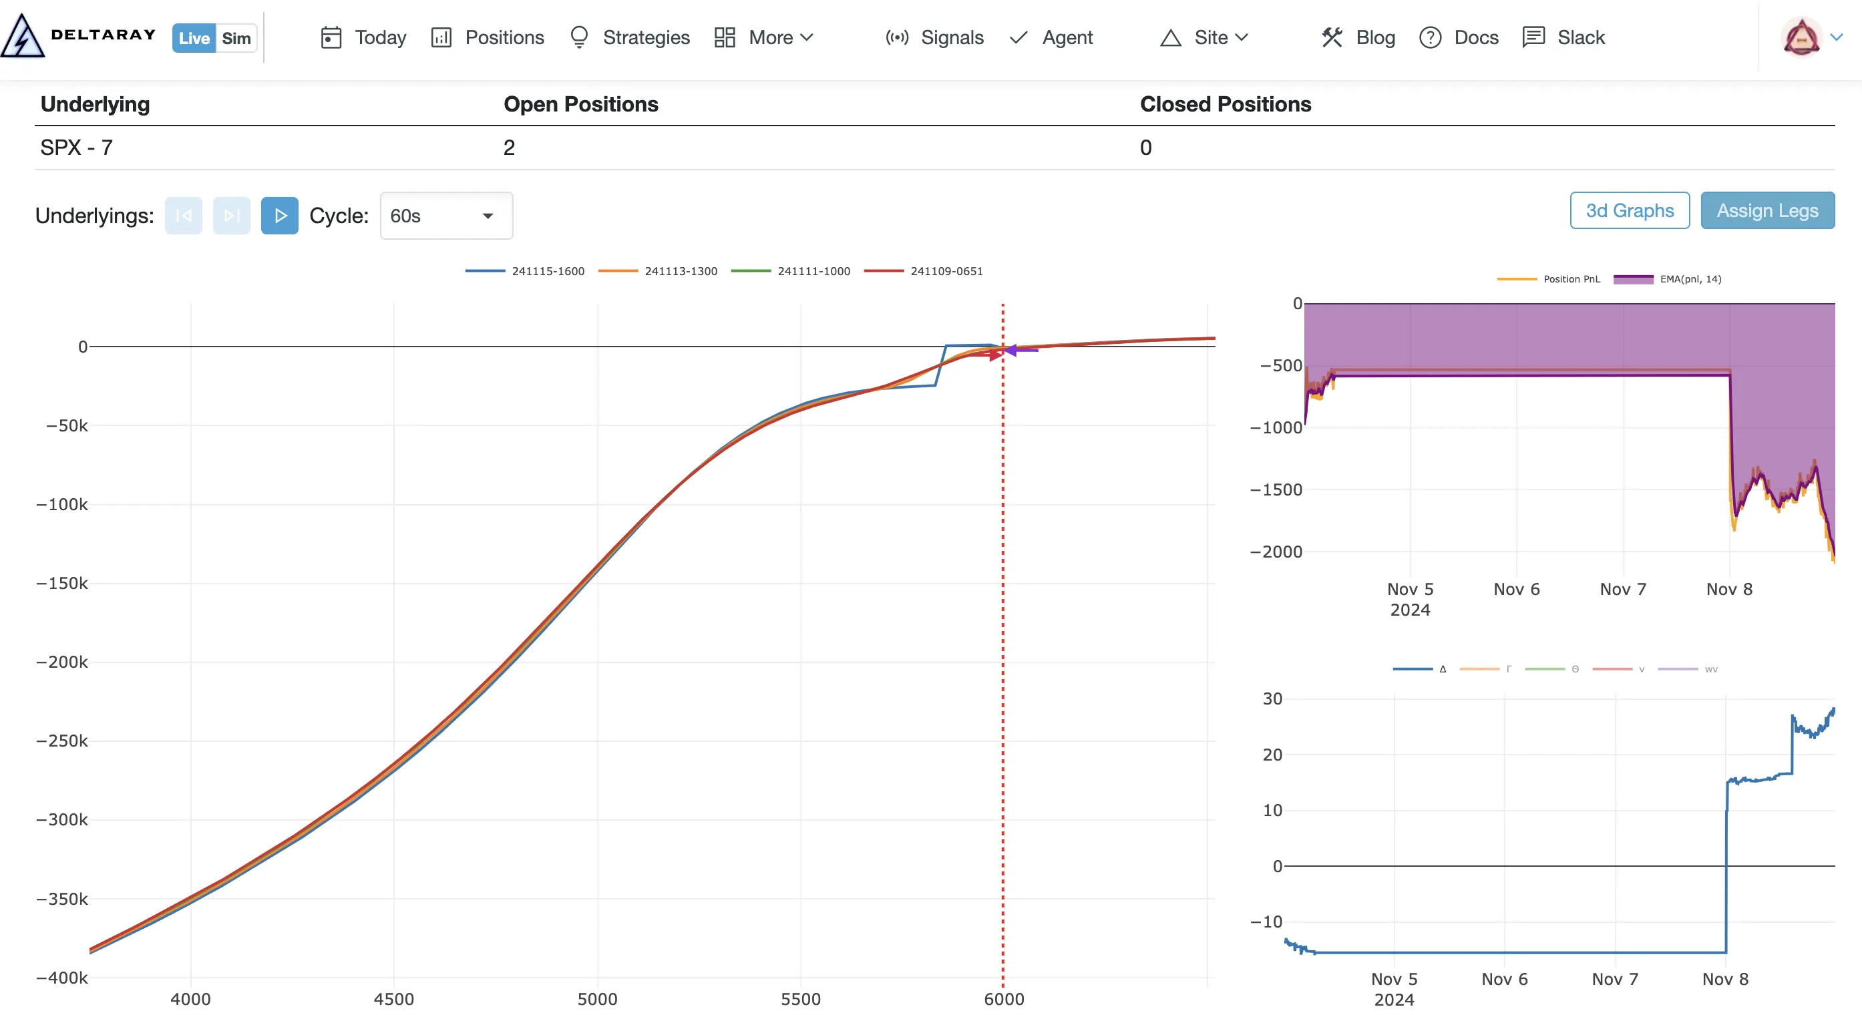Click the Blog tools icon
The height and width of the screenshot is (1015, 1862).
tap(1332, 37)
